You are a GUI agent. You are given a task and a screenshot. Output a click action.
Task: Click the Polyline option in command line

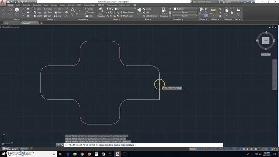point(109,145)
